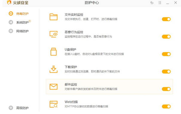Click the 火绒安全 brand name text
Viewport: 181px width, 114px height.
click(x=21, y=3)
